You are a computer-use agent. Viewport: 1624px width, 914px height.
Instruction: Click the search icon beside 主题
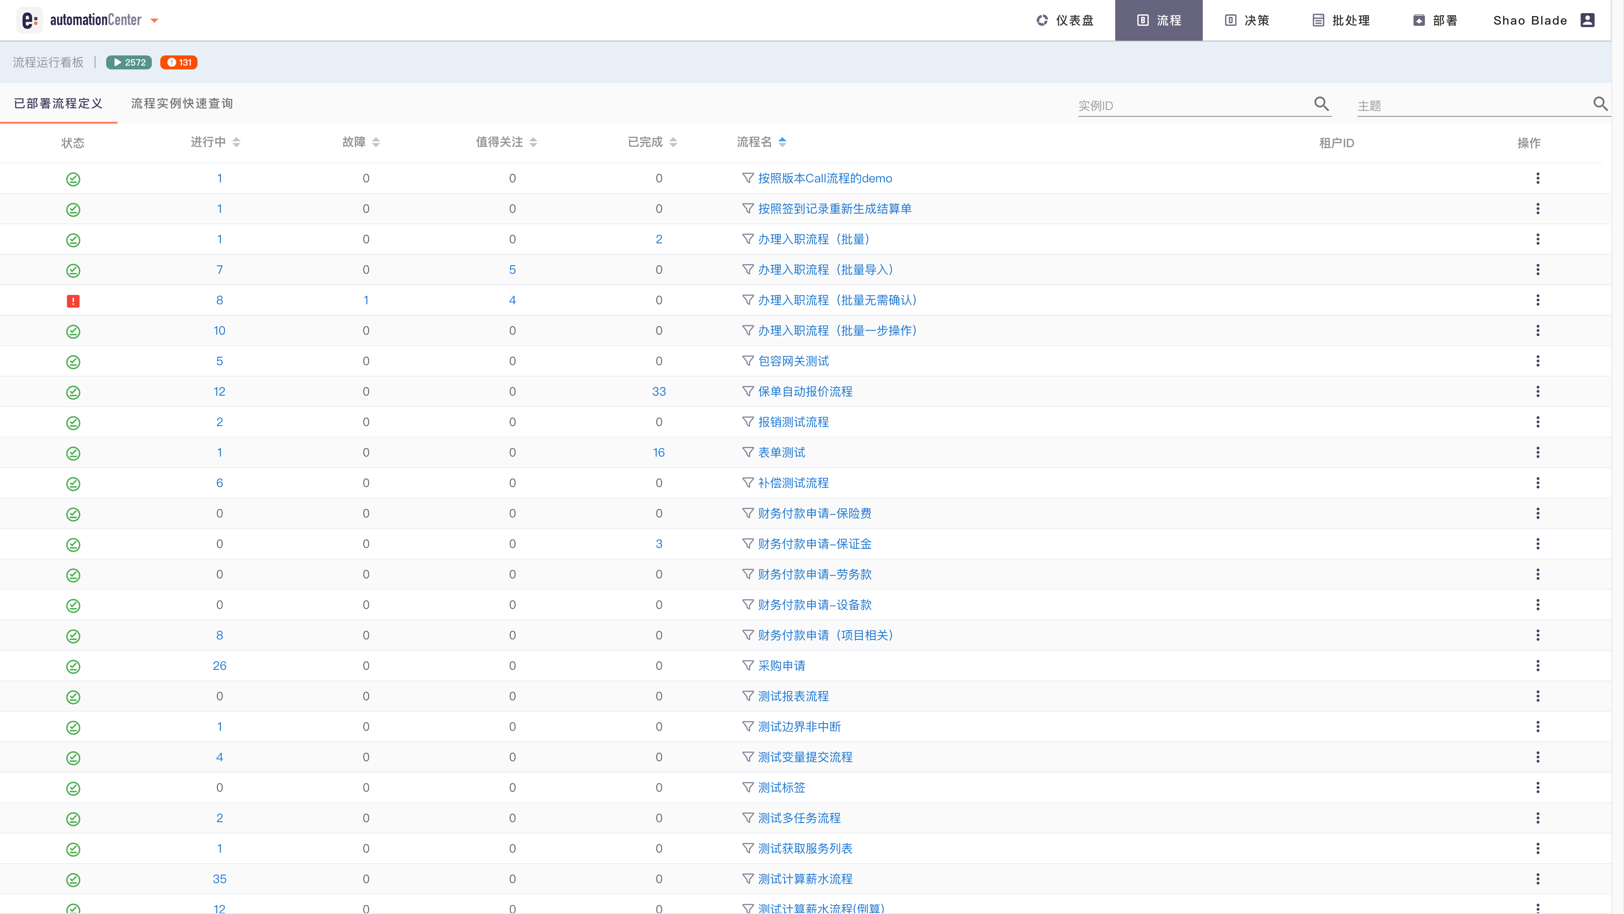(x=1601, y=103)
